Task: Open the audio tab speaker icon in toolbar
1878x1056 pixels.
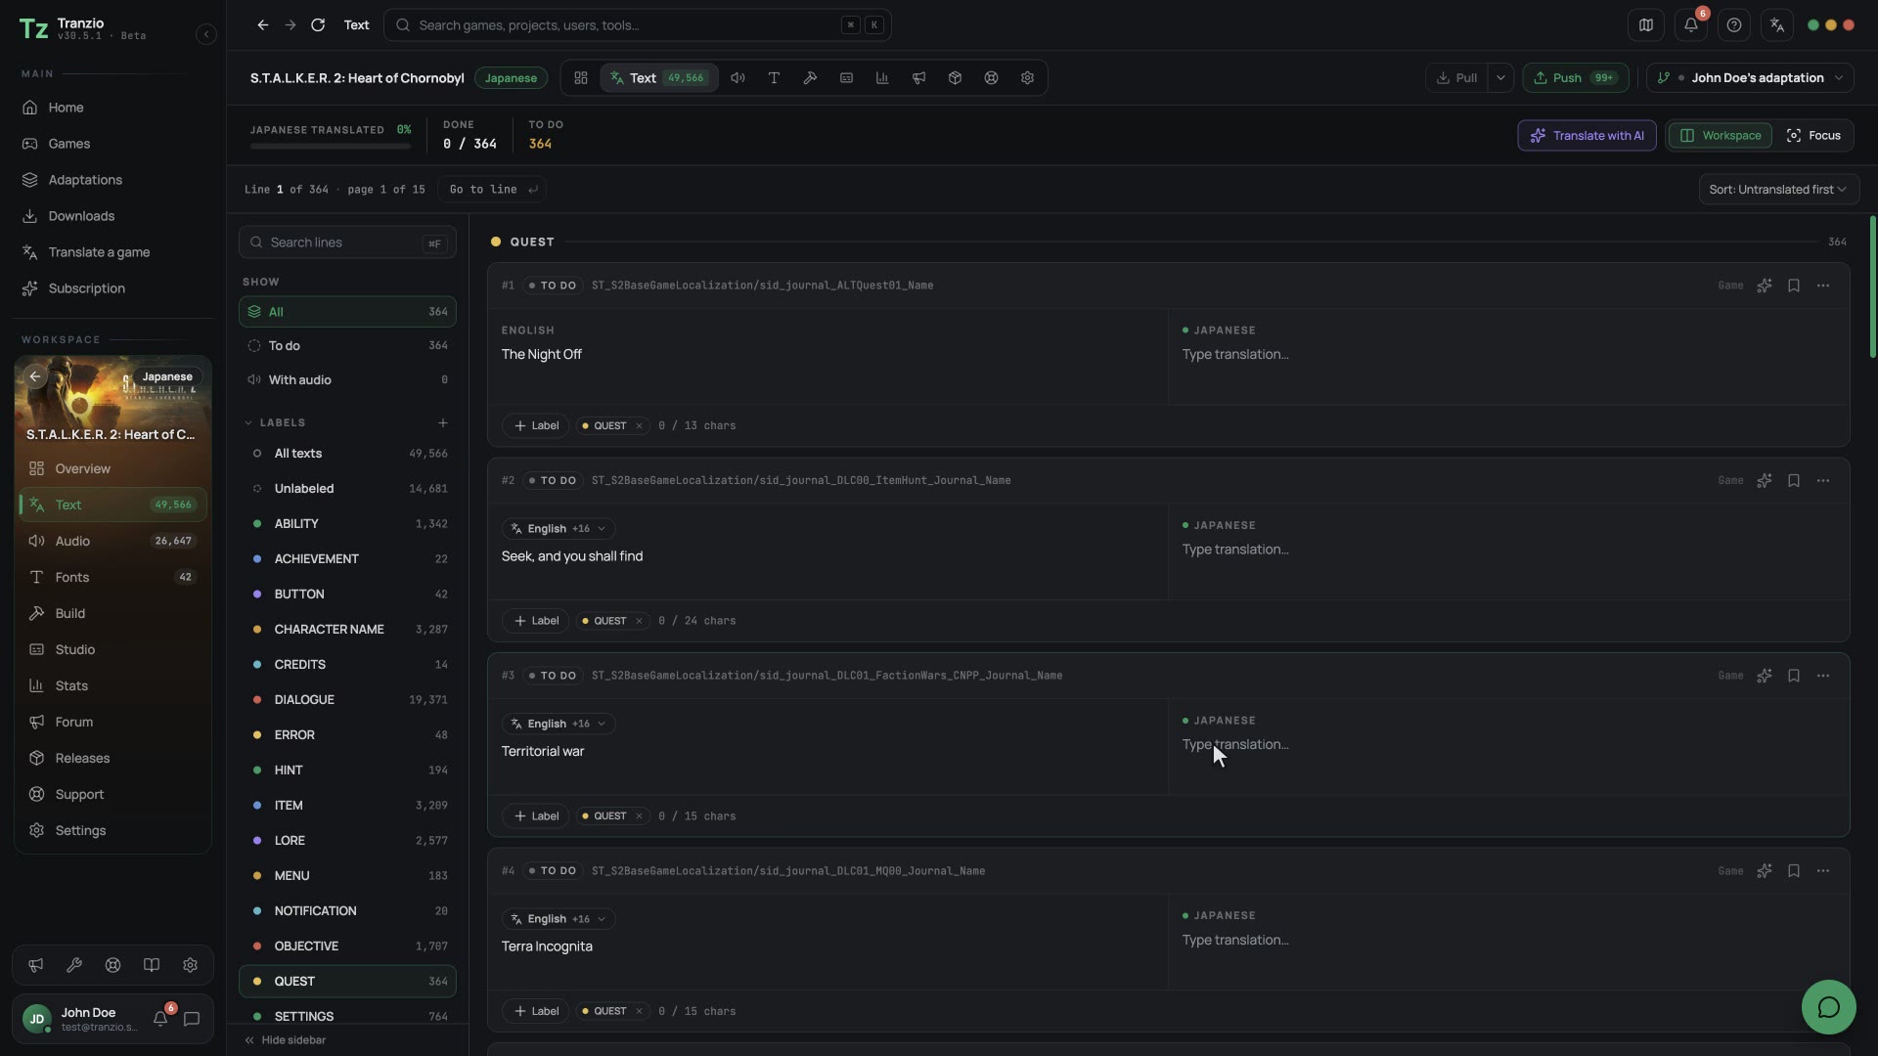Action: tap(738, 78)
